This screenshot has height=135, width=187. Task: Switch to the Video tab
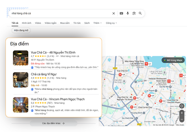pos(38,23)
